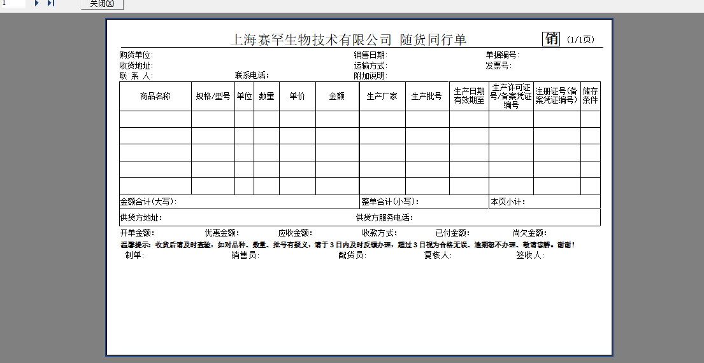Select the 供货方服务电话 label
This screenshot has height=363, width=704.
pyautogui.click(x=384, y=218)
